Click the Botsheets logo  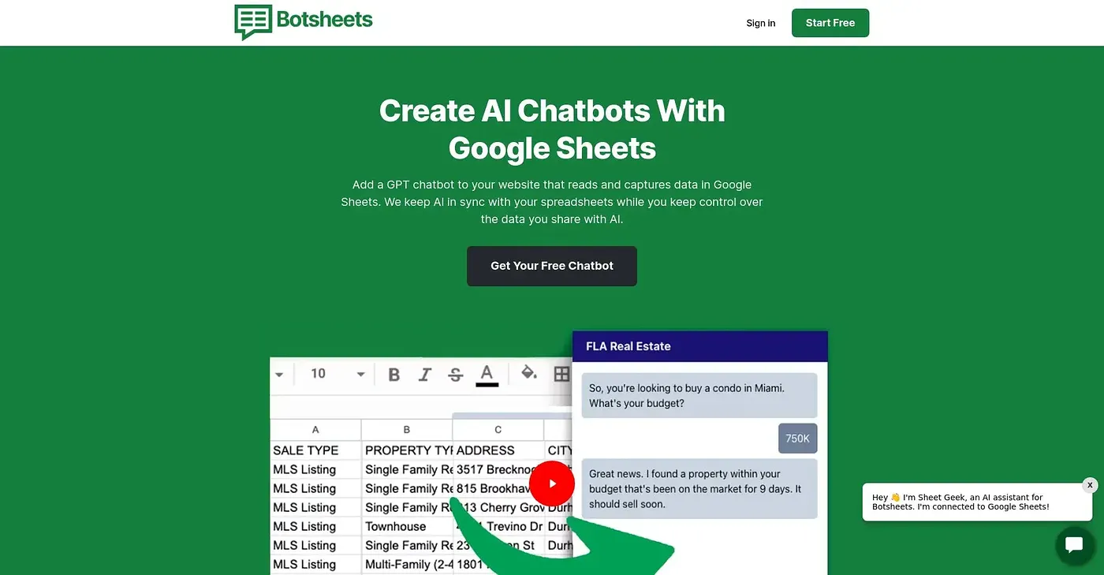(x=304, y=21)
